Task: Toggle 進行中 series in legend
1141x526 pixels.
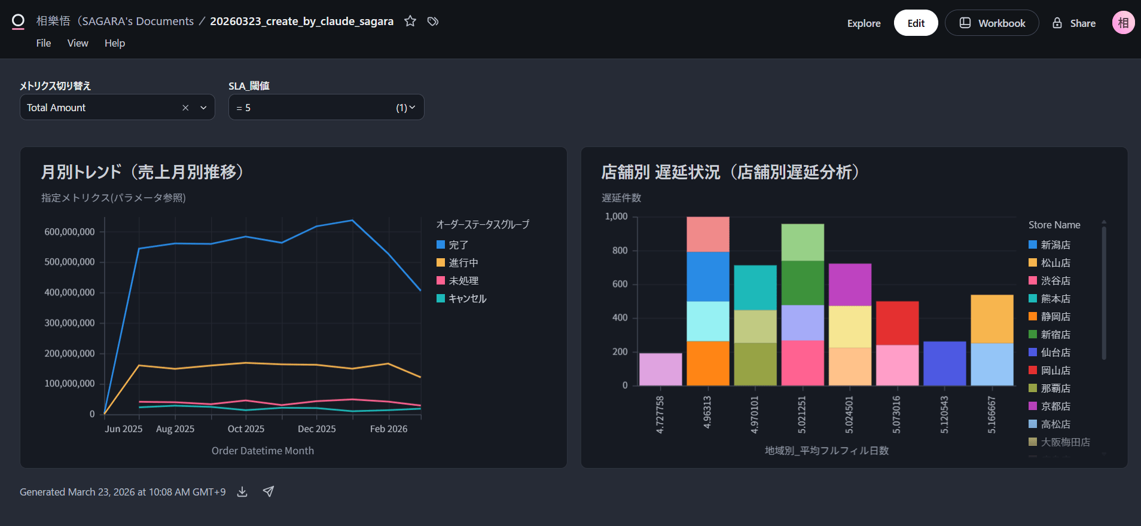Action: click(463, 263)
